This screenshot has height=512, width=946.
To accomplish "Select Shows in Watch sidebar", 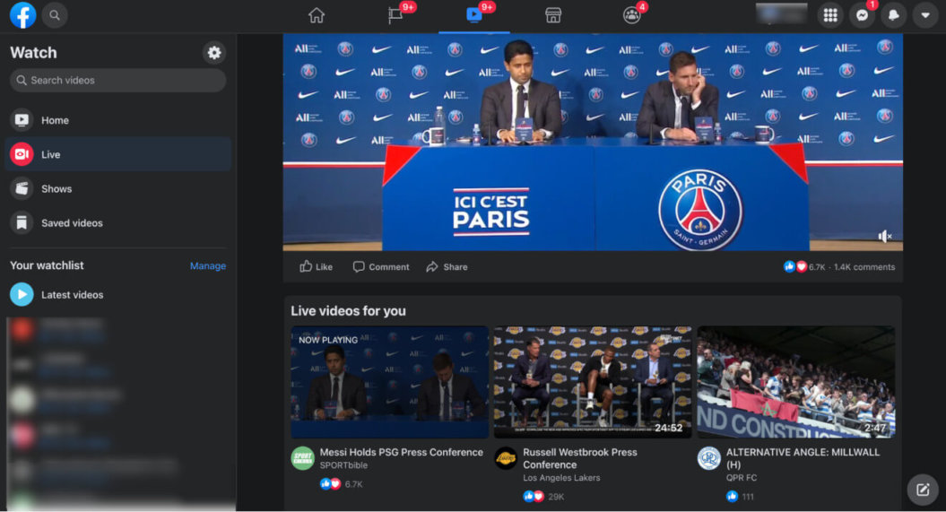I will click(x=117, y=189).
